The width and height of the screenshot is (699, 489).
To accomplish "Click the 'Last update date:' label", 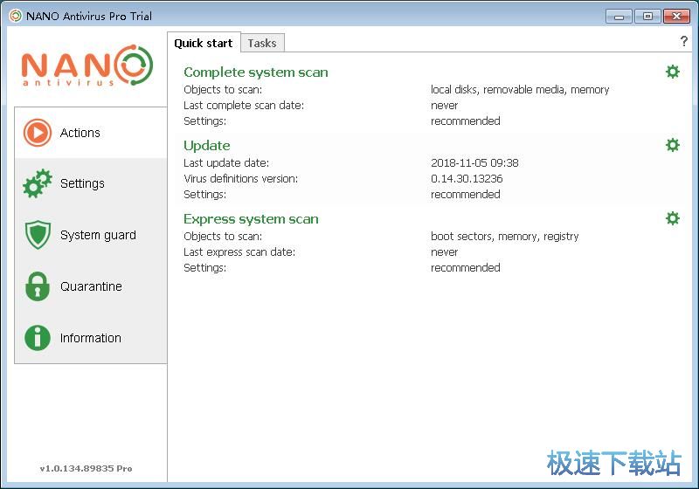I will point(226,163).
